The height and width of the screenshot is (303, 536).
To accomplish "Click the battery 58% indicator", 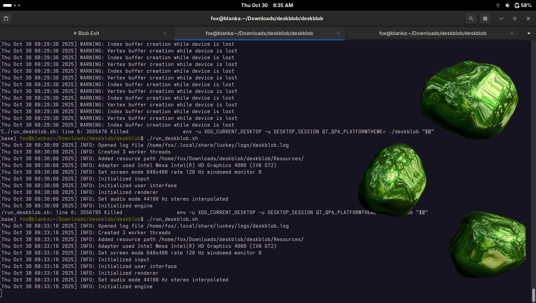I will [523, 5].
